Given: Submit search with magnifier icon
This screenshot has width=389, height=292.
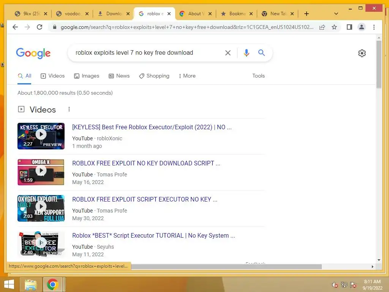Looking at the screenshot, I should coord(261,52).
